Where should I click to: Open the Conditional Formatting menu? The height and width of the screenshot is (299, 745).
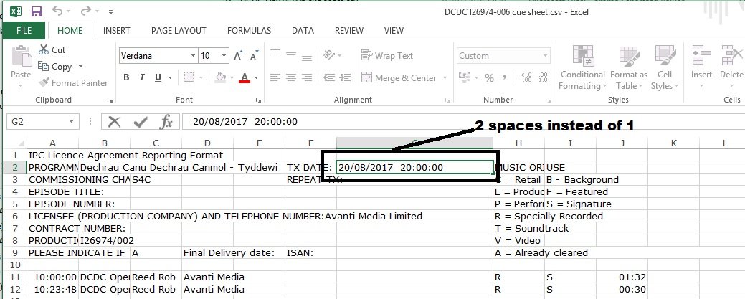coord(582,68)
